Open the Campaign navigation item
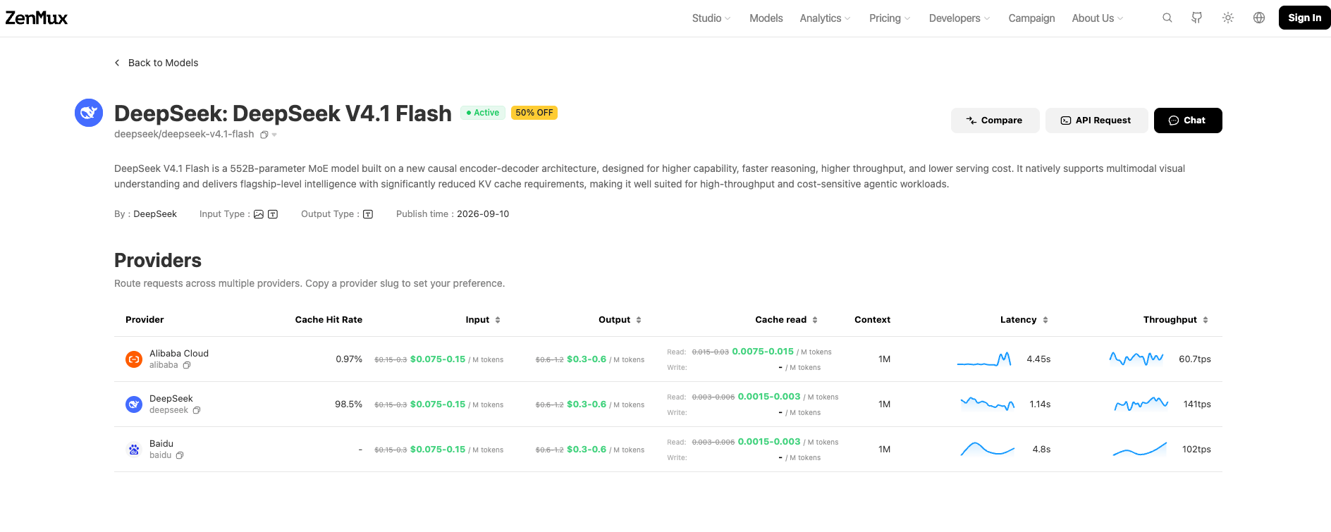Screen dimensions: 1331x532 pos(1031,18)
